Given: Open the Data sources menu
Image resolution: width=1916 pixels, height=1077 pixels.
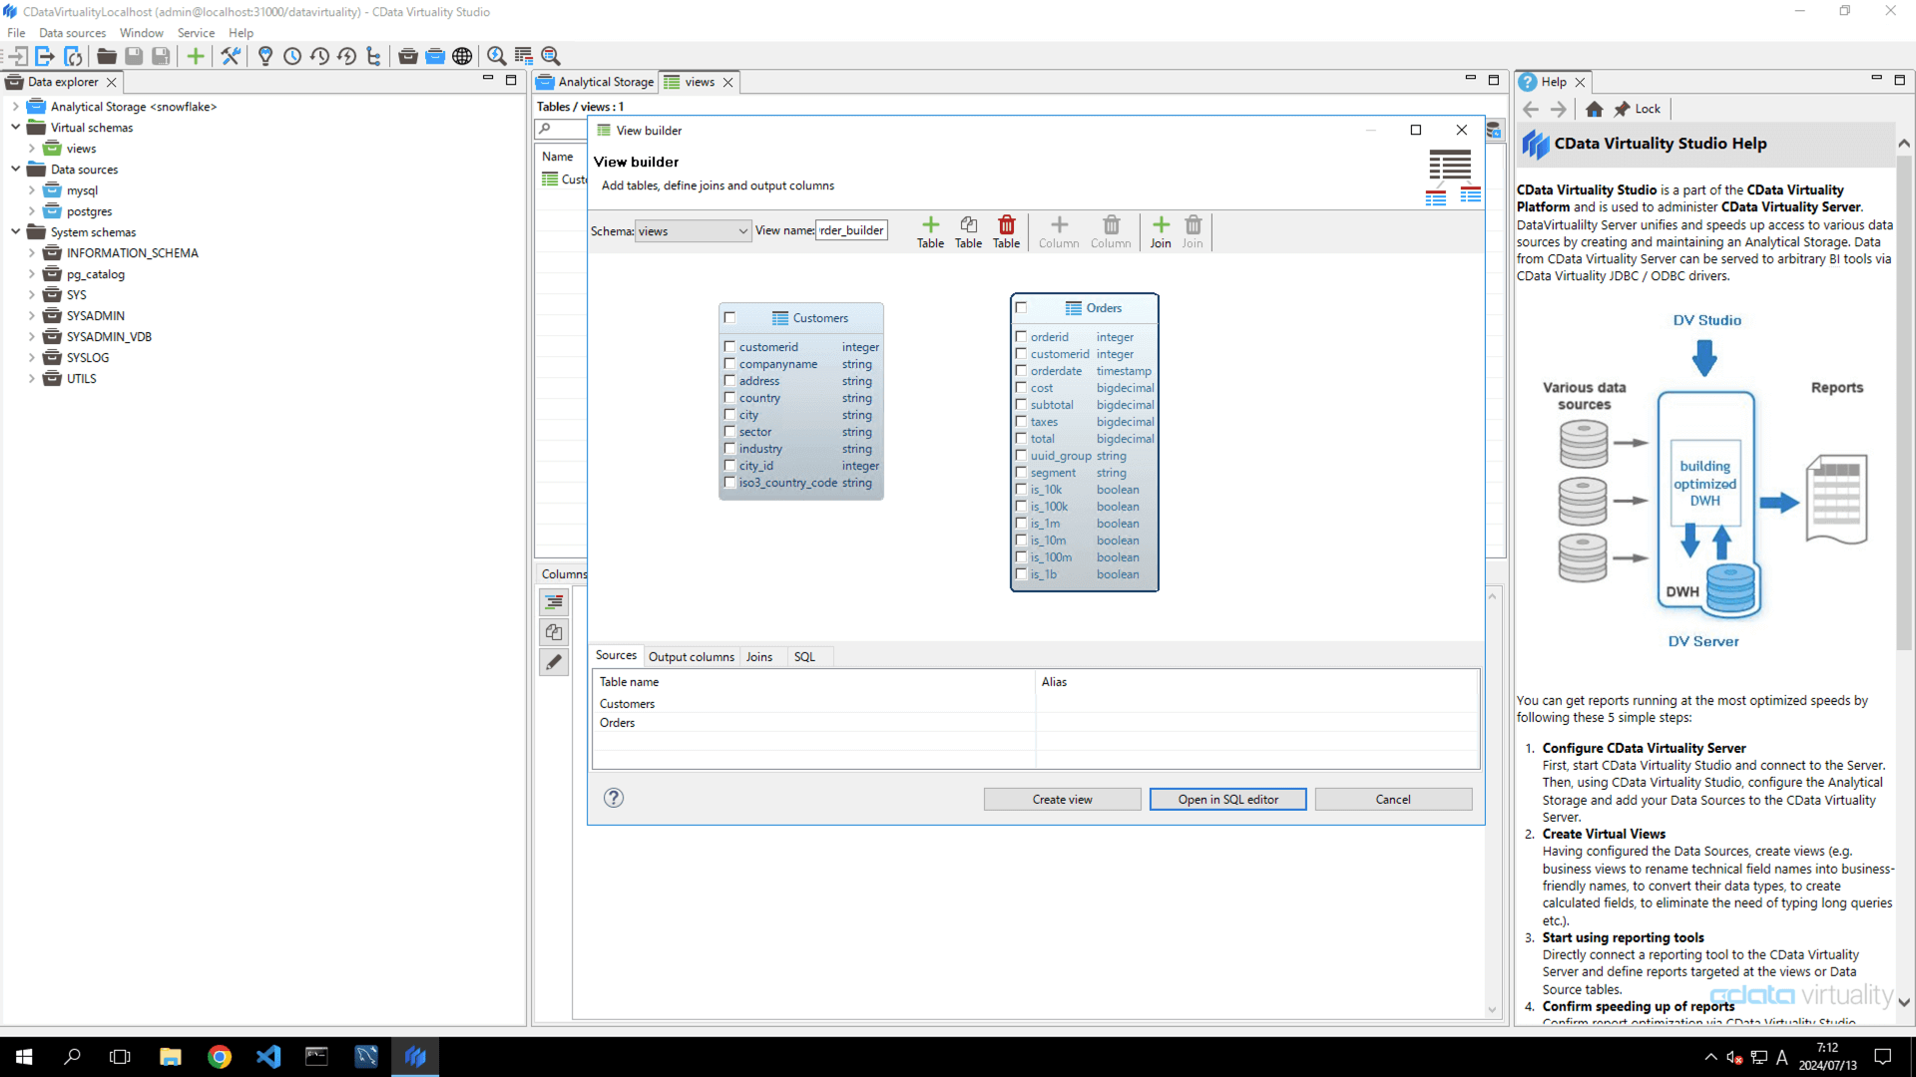Looking at the screenshot, I should (x=71, y=32).
